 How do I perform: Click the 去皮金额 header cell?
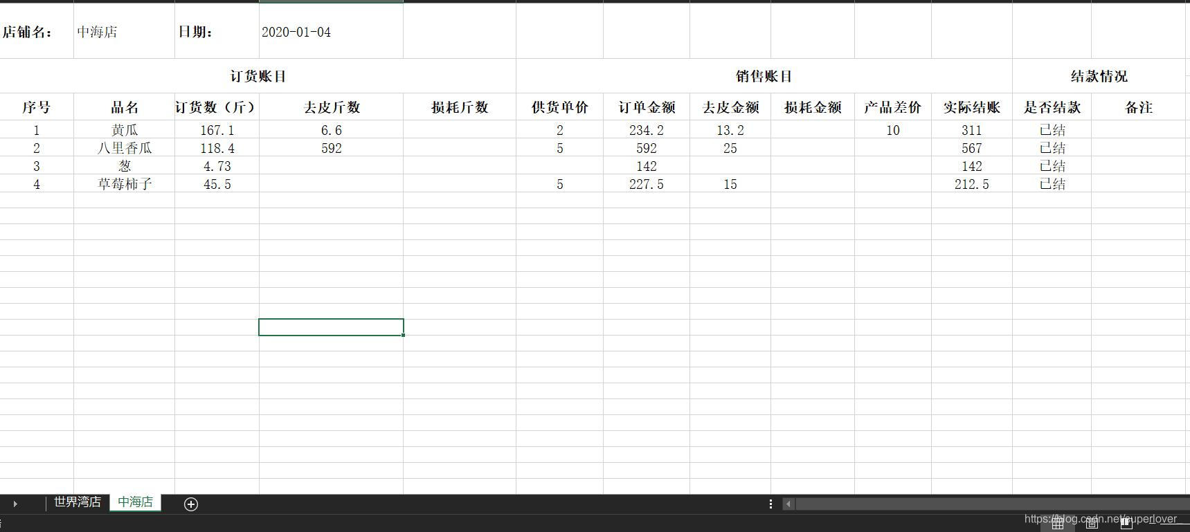tap(730, 107)
